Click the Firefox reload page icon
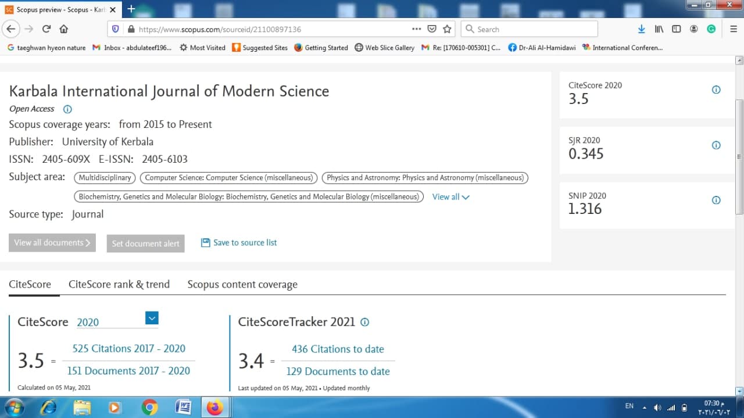744x418 pixels. (x=46, y=29)
